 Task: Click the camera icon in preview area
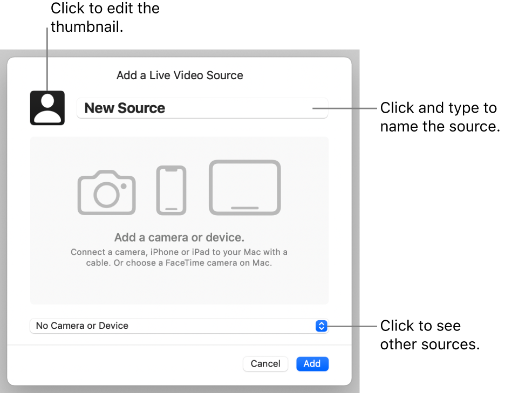(107, 192)
